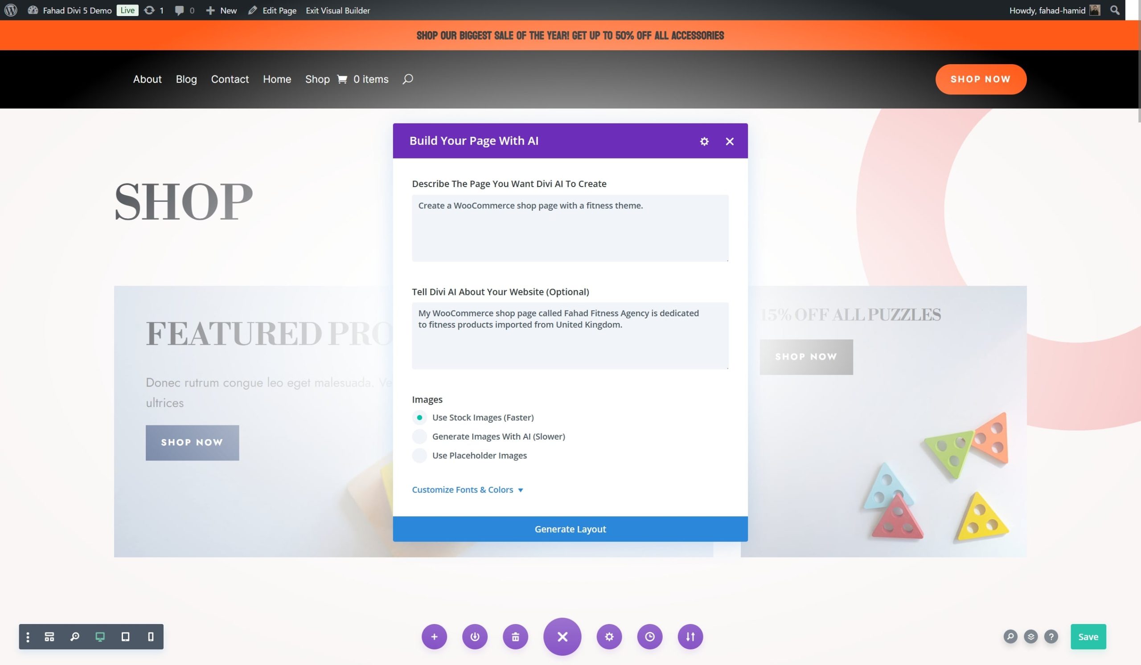The width and height of the screenshot is (1141, 665).
Task: Open the search icon in navigation bar
Action: [408, 79]
